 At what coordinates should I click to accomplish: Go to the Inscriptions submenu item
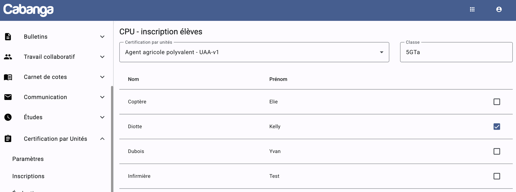[x=28, y=176]
